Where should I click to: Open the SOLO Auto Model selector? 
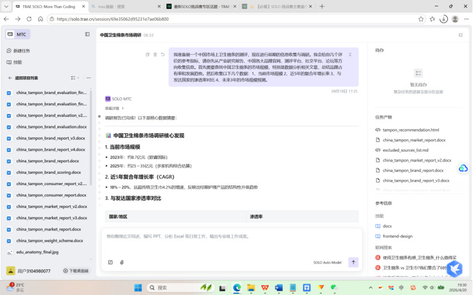tap(327, 263)
